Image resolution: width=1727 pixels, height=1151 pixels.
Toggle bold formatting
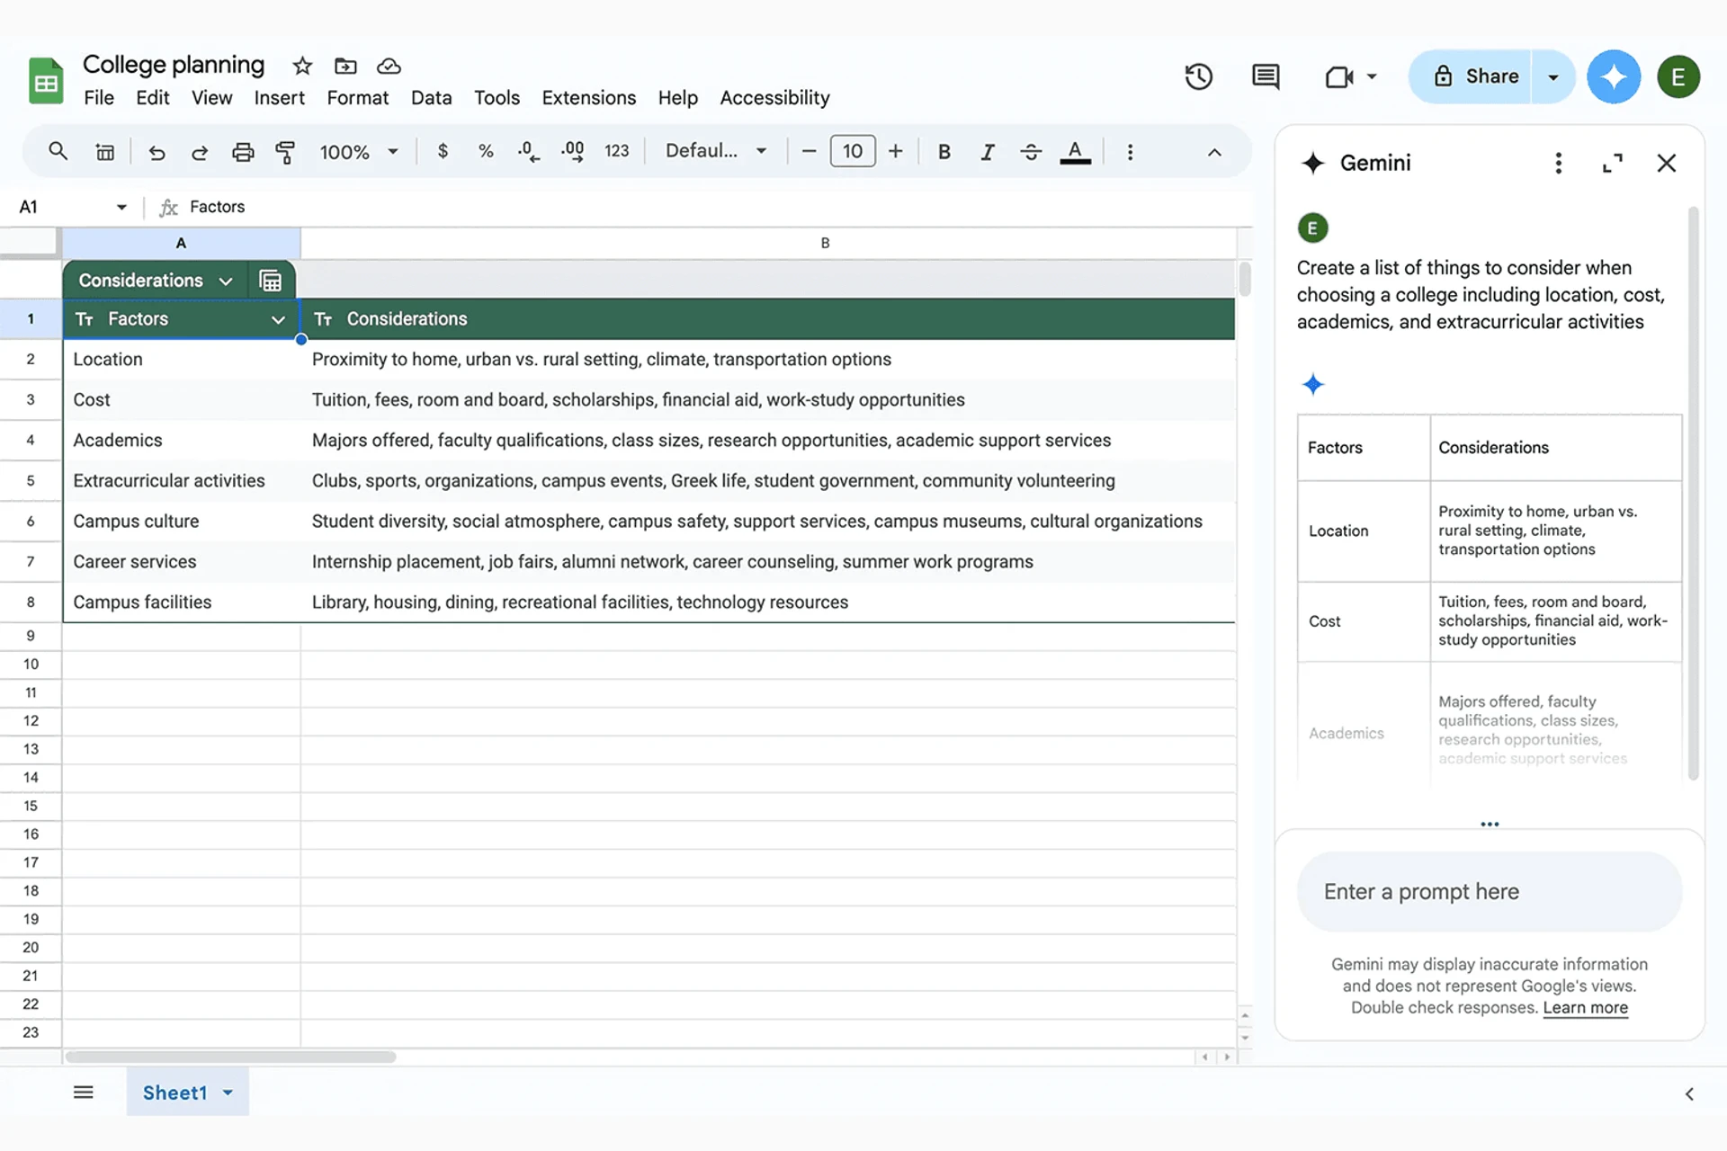pyautogui.click(x=944, y=151)
